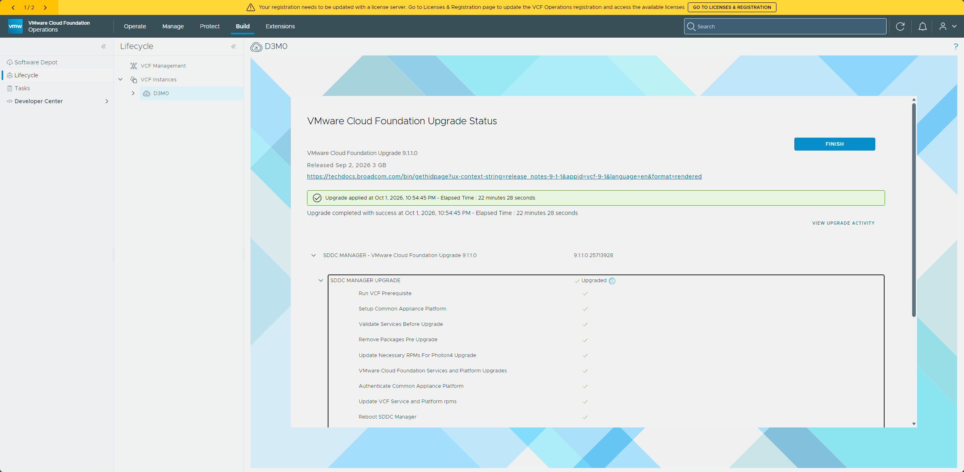Expand the Developer Center menu

(x=107, y=101)
